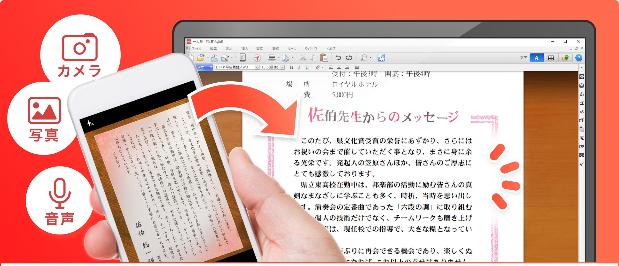Click the あ character sidebar icon

582,94
